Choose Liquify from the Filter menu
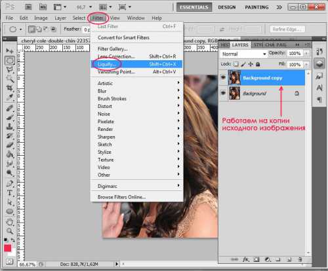The width and height of the screenshot is (328, 271). click(137, 64)
